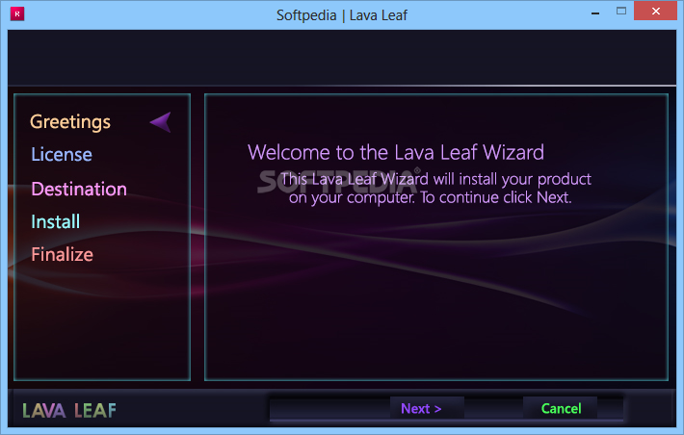Maximize the installer window
This screenshot has width=684, height=435.
621,12
